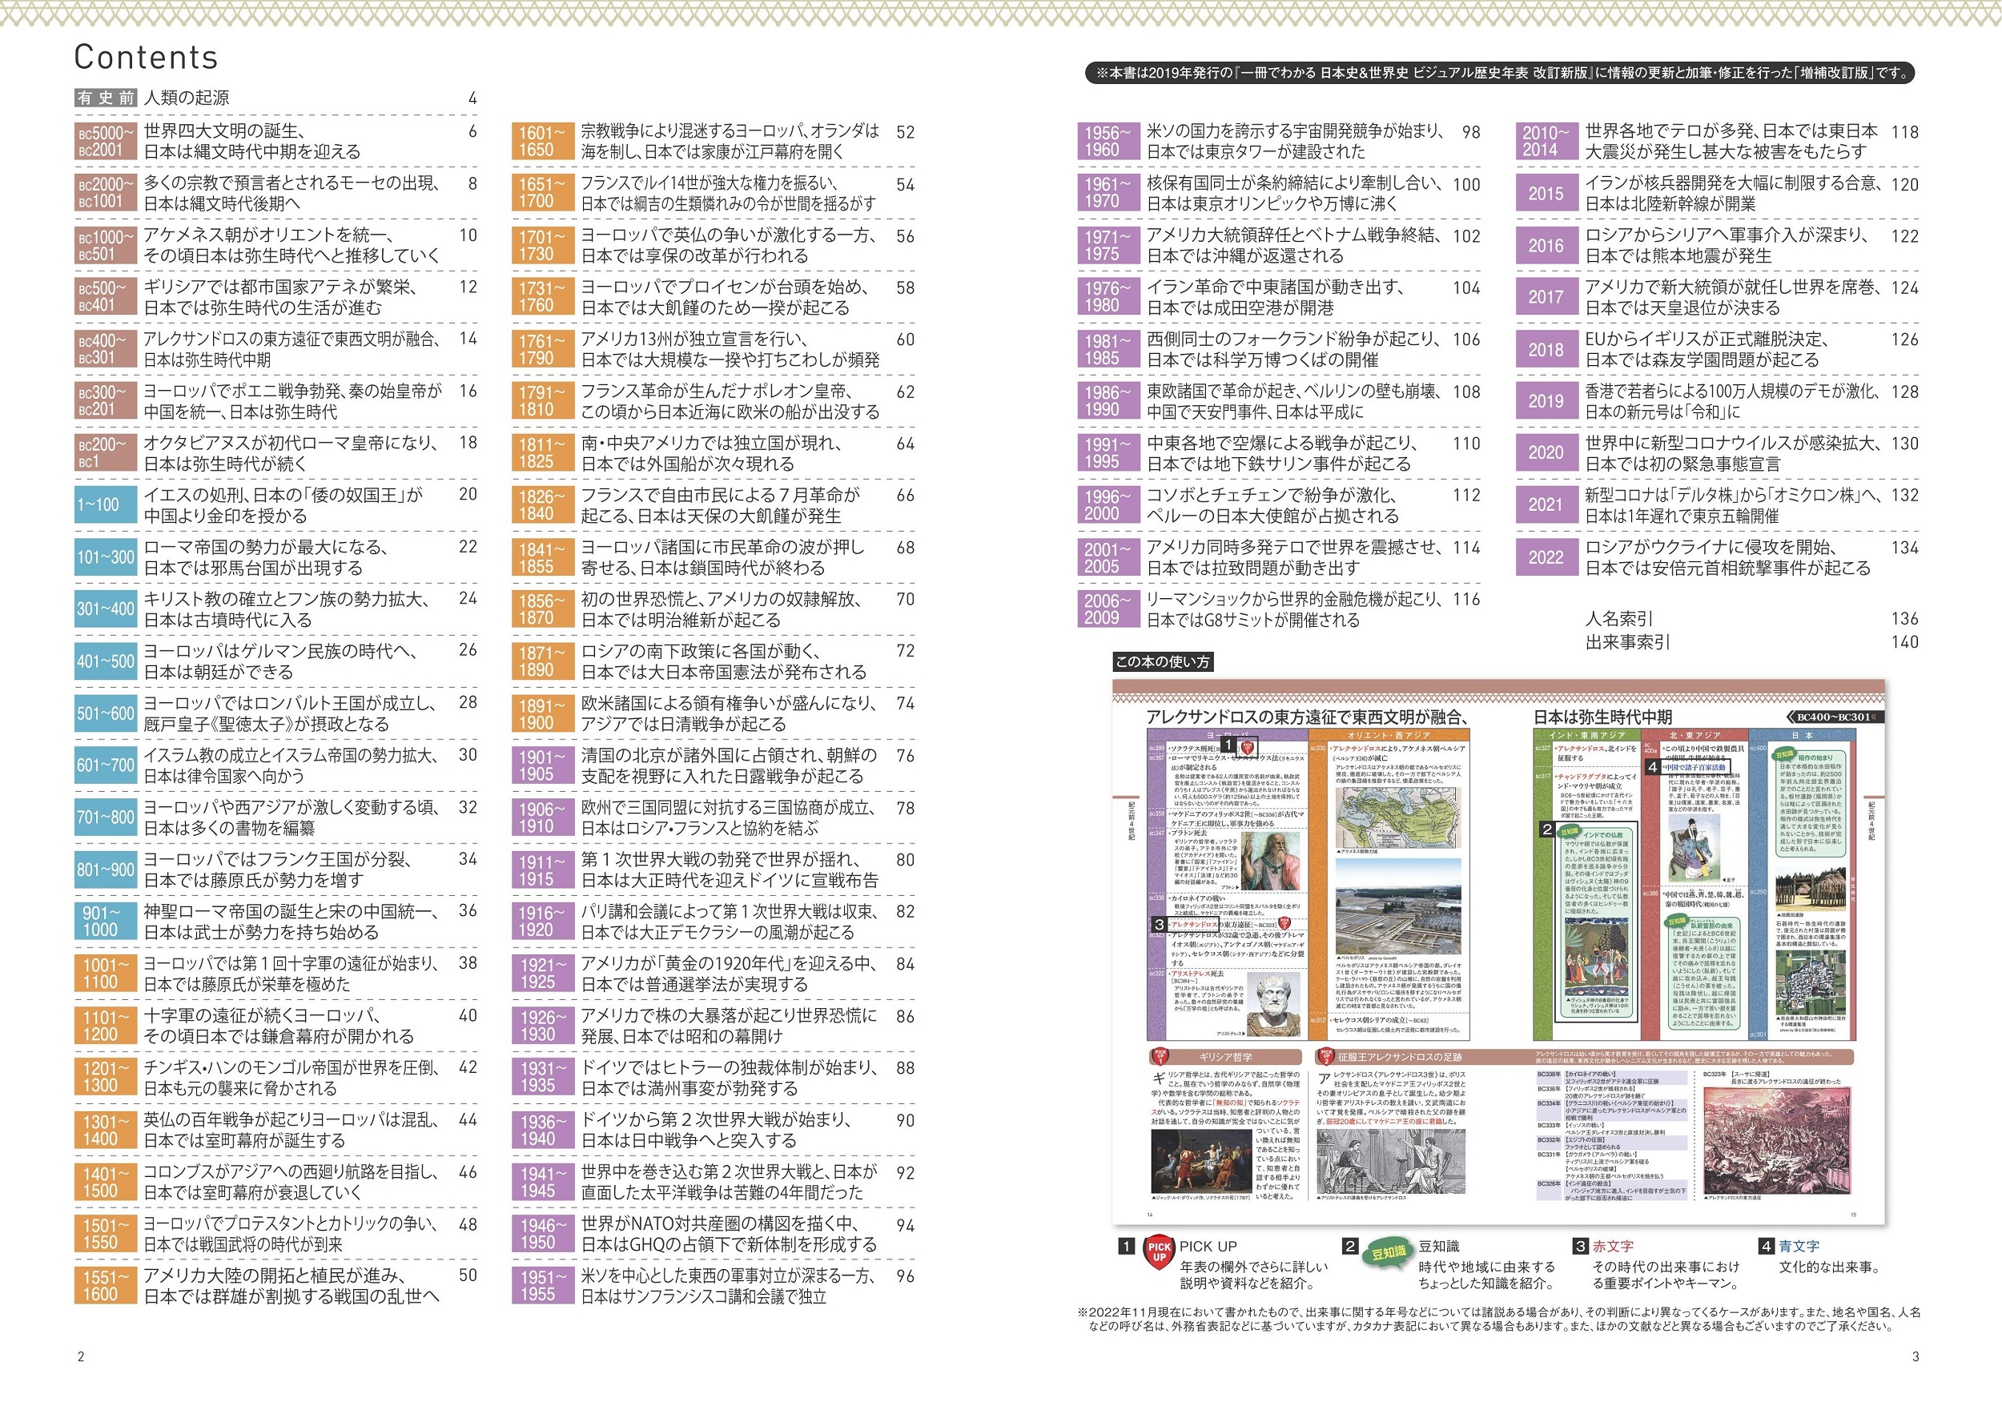Click sample page title アレクサンドロスの東方遠征で東西文明が融合
2002x1410 pixels.
(1308, 717)
